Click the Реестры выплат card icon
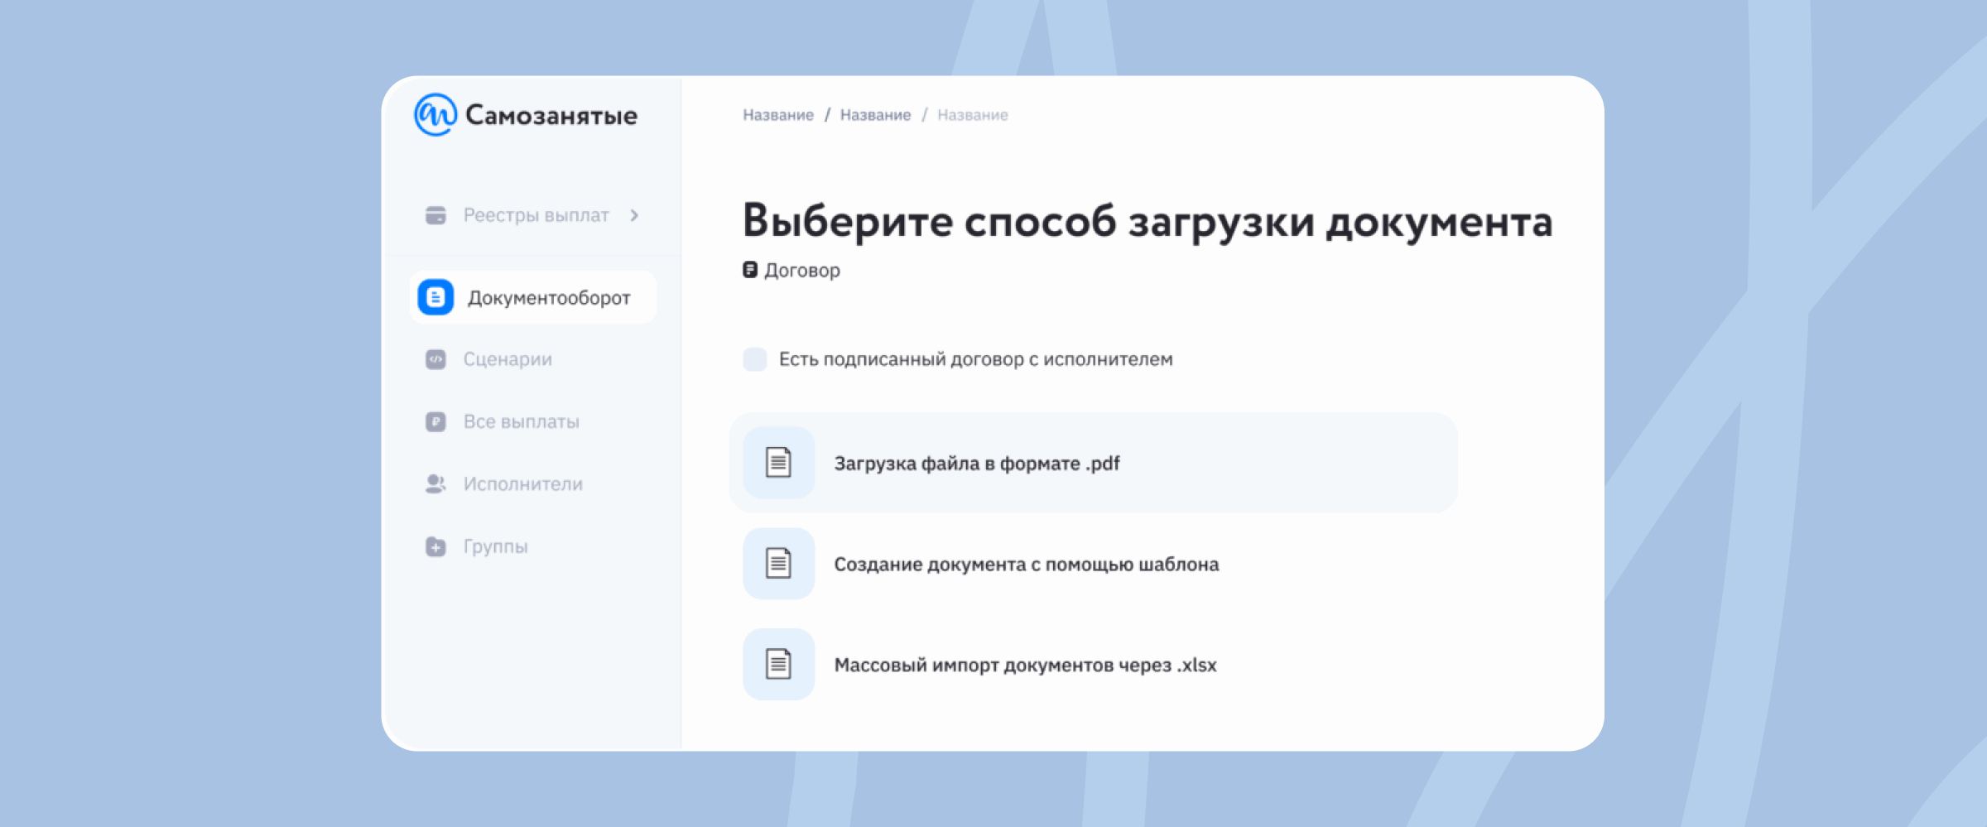Image resolution: width=1987 pixels, height=827 pixels. pyautogui.click(x=435, y=215)
